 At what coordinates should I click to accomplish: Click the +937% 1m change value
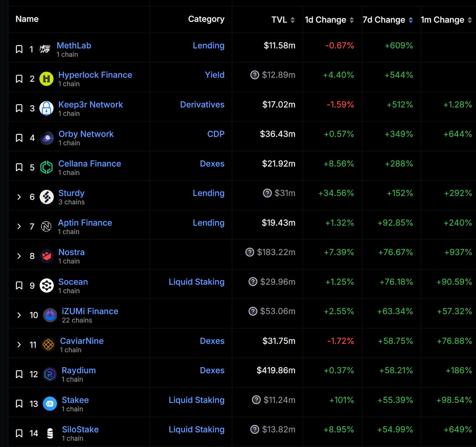click(x=458, y=252)
